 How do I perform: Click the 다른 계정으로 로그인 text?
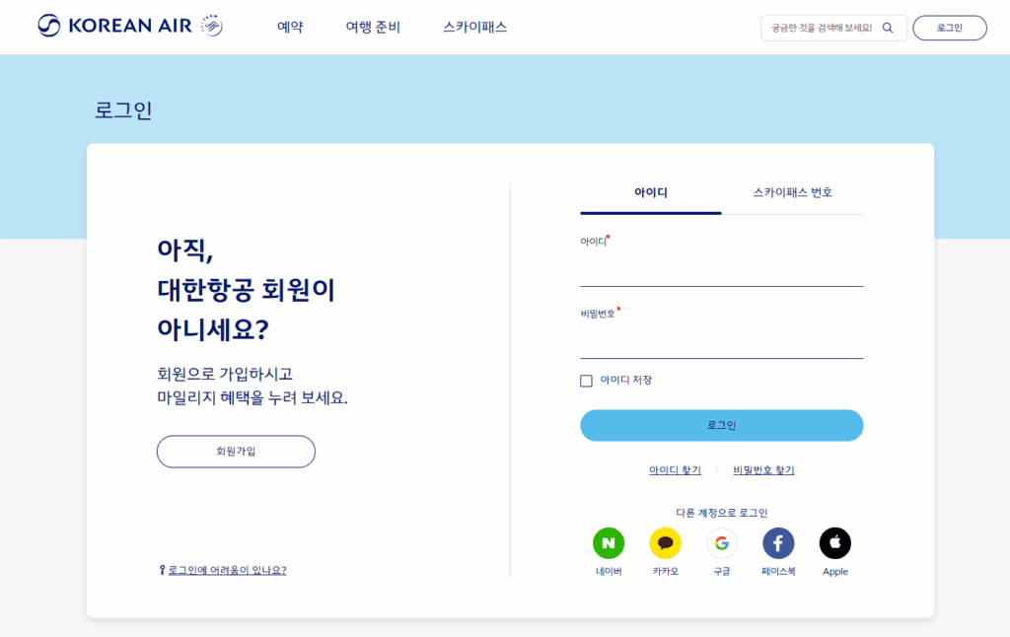pyautogui.click(x=721, y=513)
